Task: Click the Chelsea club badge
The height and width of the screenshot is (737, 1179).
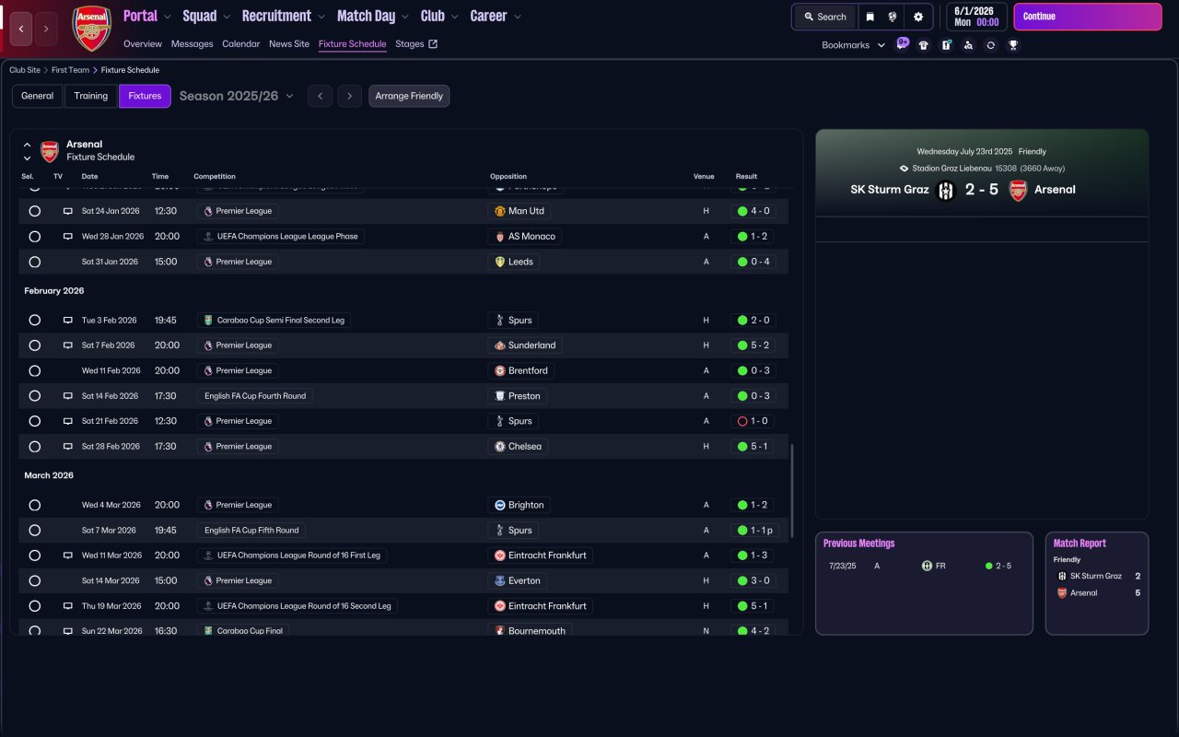Action: (x=500, y=446)
